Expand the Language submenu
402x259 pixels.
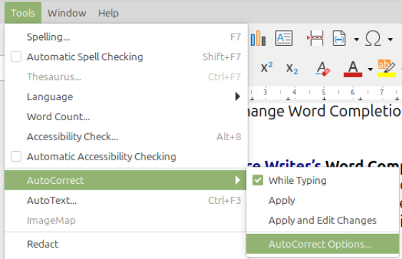point(126,97)
